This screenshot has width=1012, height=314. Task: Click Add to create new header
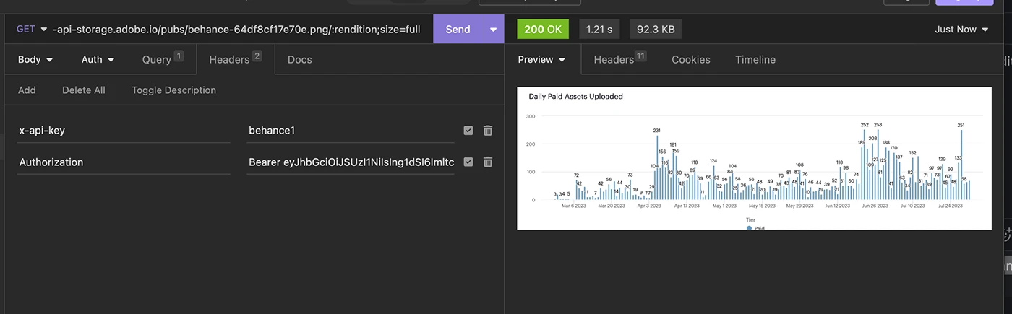coord(27,90)
